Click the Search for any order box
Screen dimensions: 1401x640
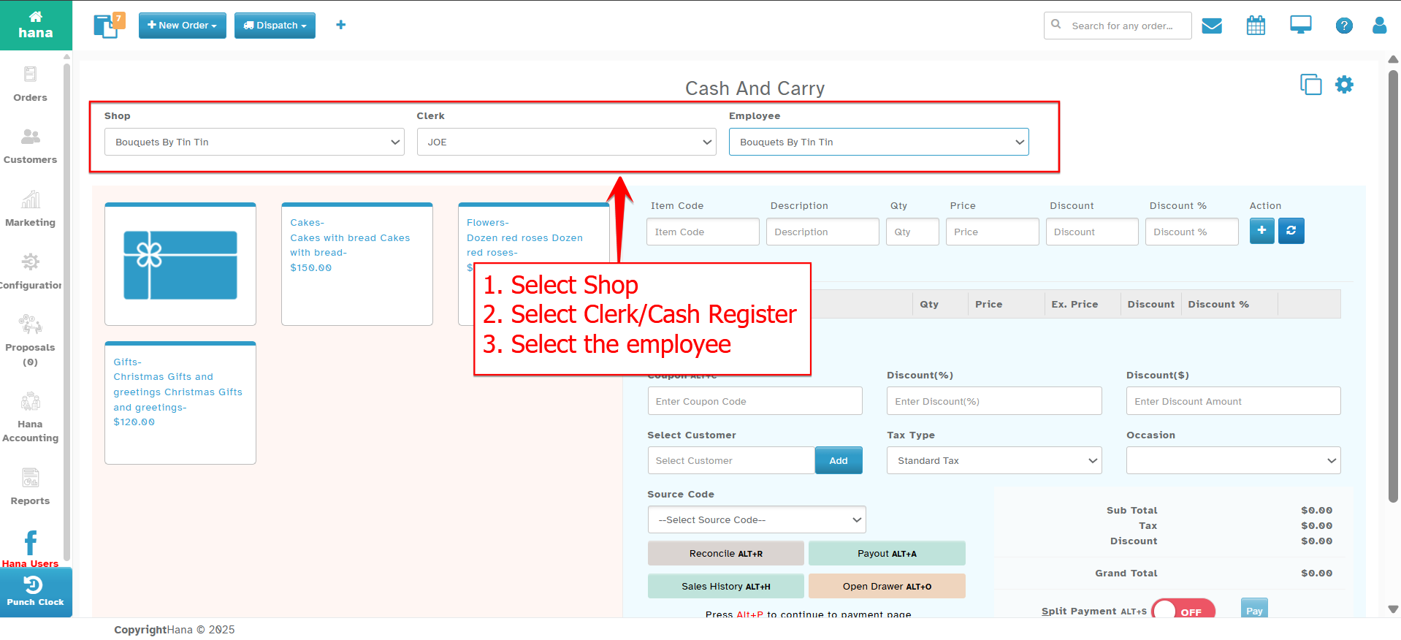point(1118,26)
